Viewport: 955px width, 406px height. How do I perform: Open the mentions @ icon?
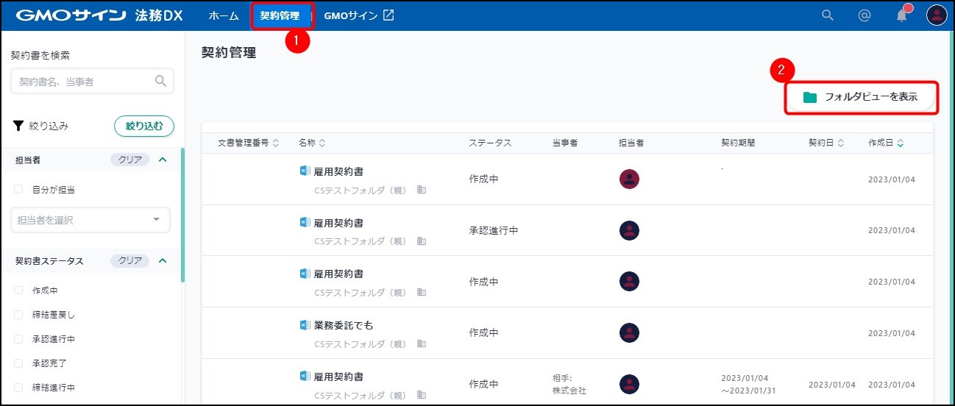click(x=865, y=15)
